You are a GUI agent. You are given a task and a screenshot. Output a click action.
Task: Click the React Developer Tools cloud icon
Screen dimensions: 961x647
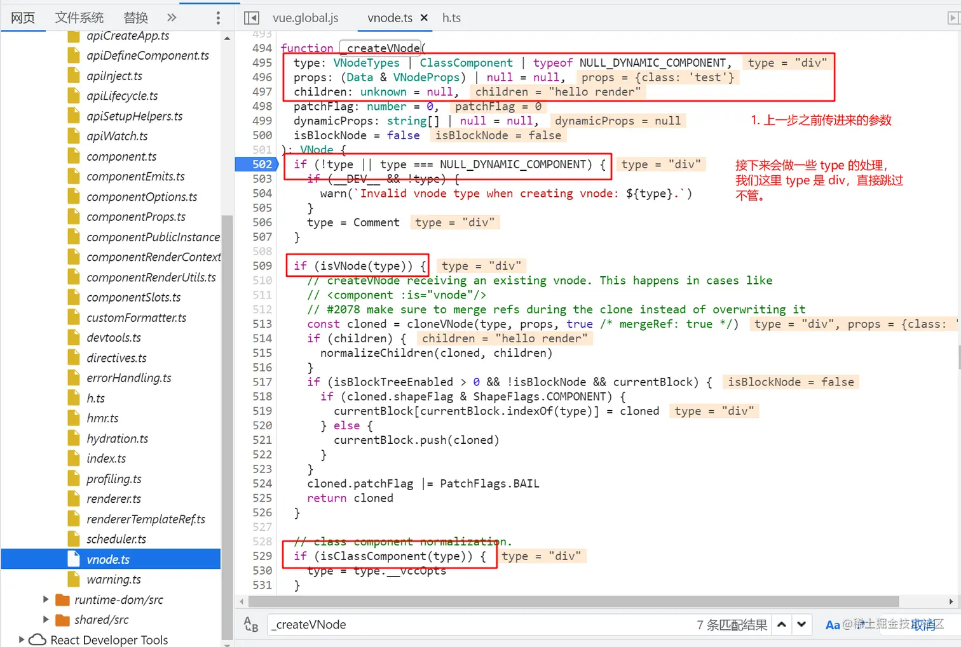(x=37, y=639)
